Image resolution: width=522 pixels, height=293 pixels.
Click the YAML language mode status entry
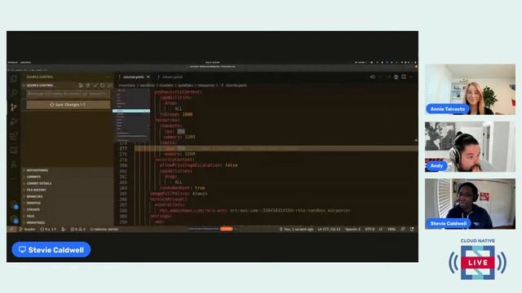click(391, 230)
